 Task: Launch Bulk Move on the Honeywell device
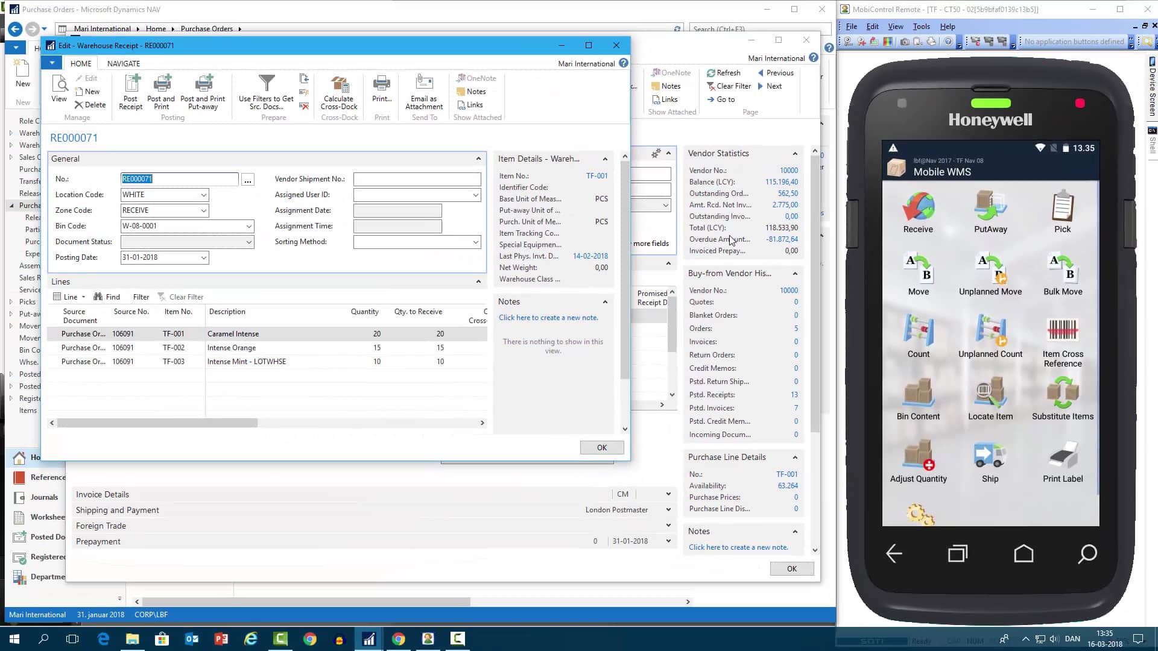click(x=1063, y=272)
